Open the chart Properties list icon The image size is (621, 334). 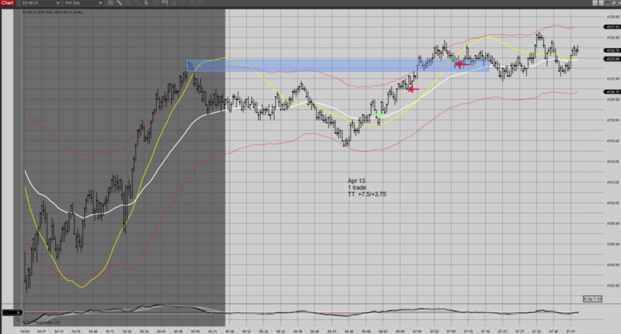pyautogui.click(x=201, y=3)
